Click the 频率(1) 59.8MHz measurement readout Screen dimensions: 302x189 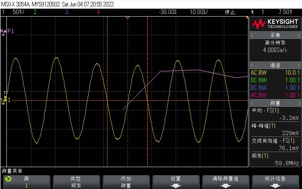pos(275,160)
